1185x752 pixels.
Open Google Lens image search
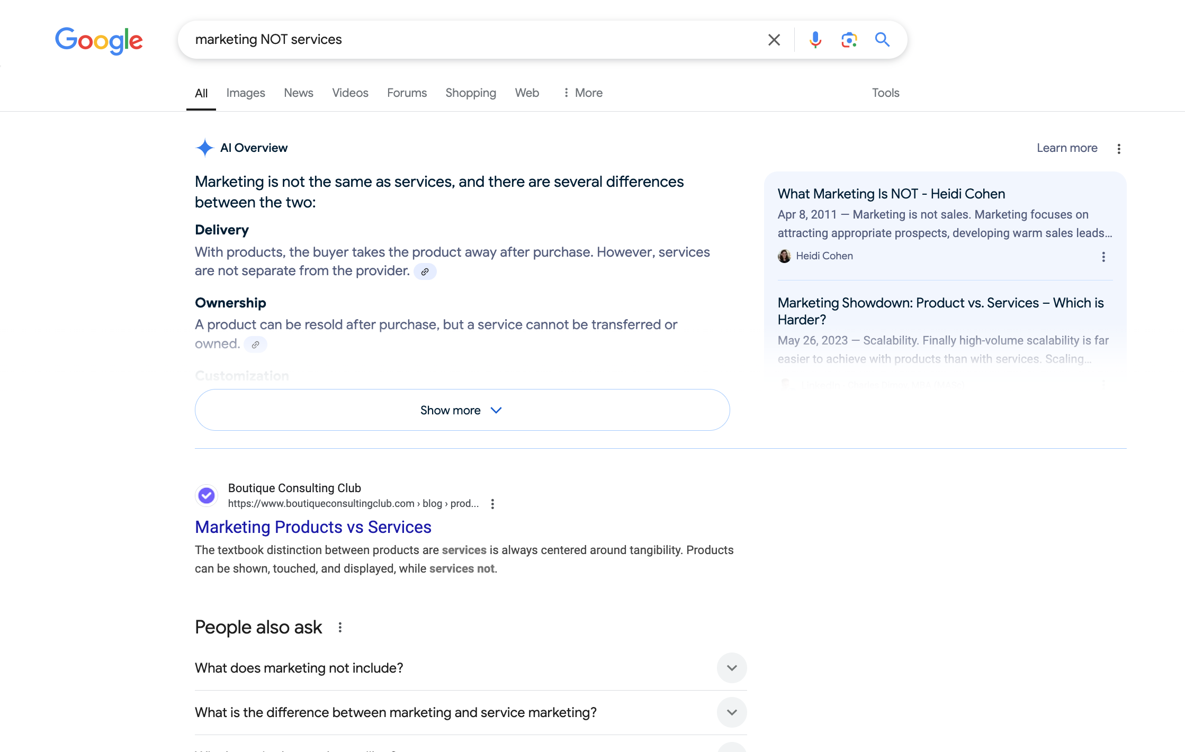[849, 40]
